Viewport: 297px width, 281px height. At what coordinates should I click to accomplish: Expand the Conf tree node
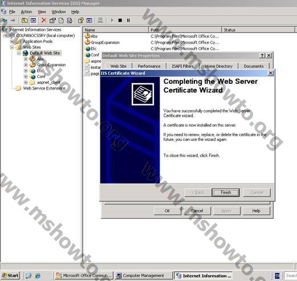(26, 76)
